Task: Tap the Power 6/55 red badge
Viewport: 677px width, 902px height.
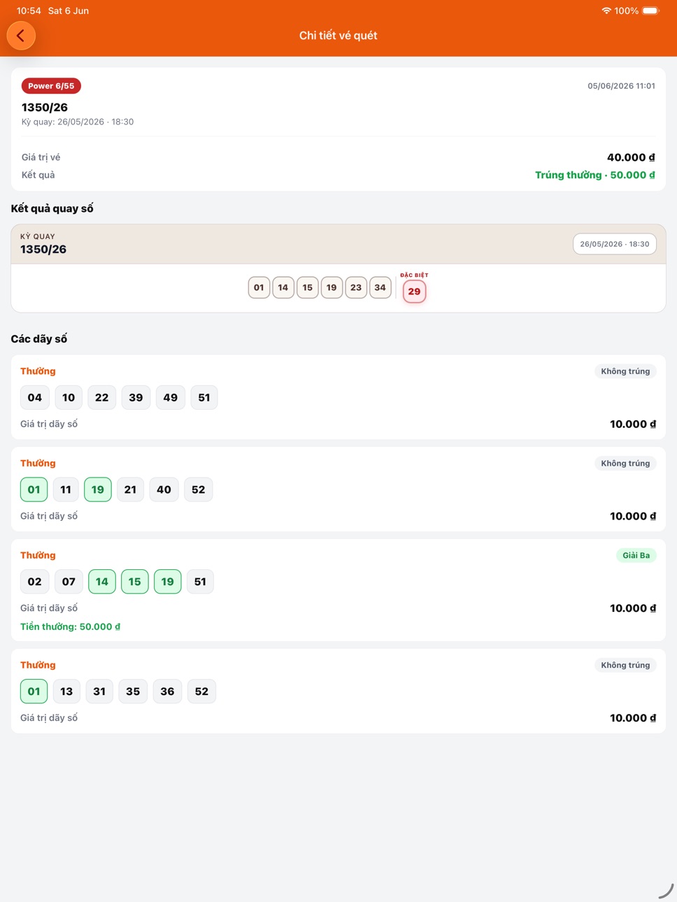Action: point(51,86)
